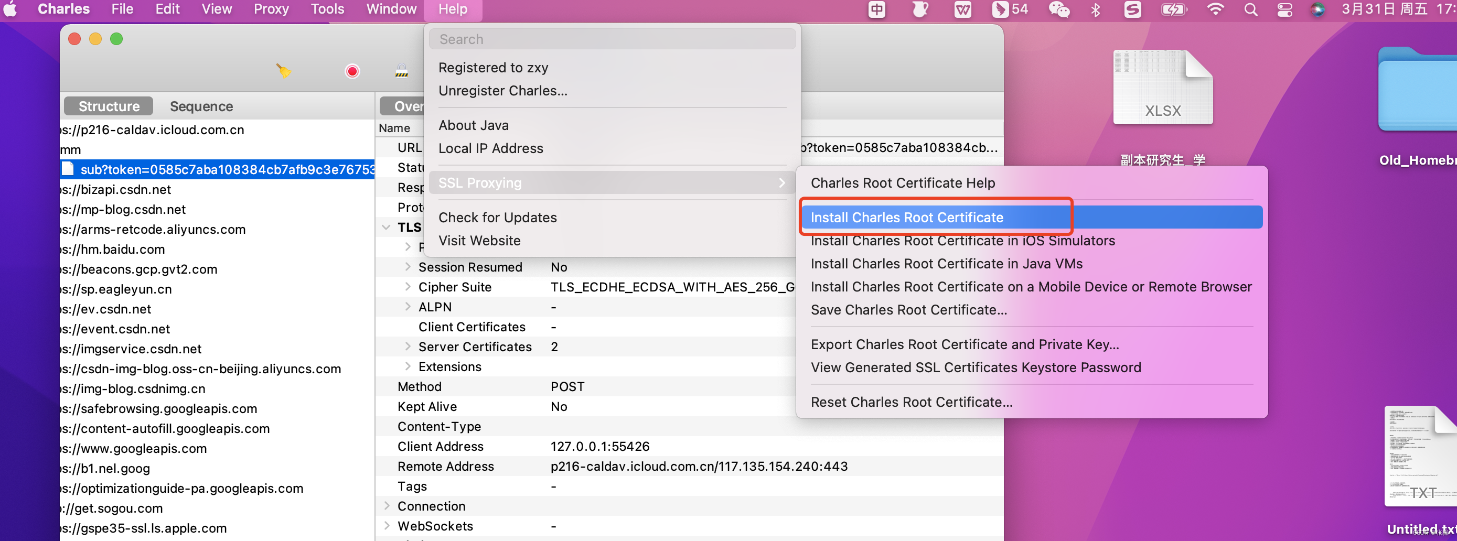
Task: Open the XLSX file on desktop
Action: (1162, 87)
